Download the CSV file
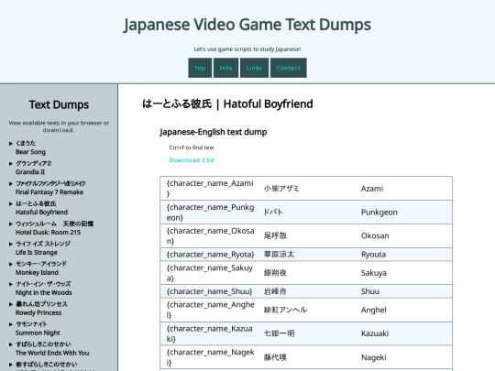This screenshot has height=371, width=495. coord(192,160)
